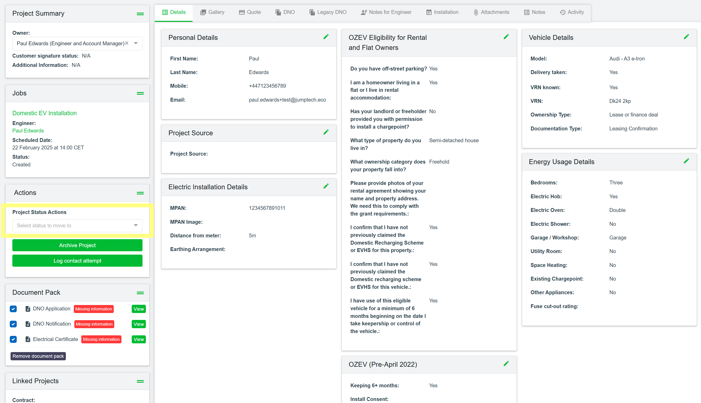701x403 pixels.
Task: Edit the Energy Usage Details section
Action: click(x=687, y=160)
